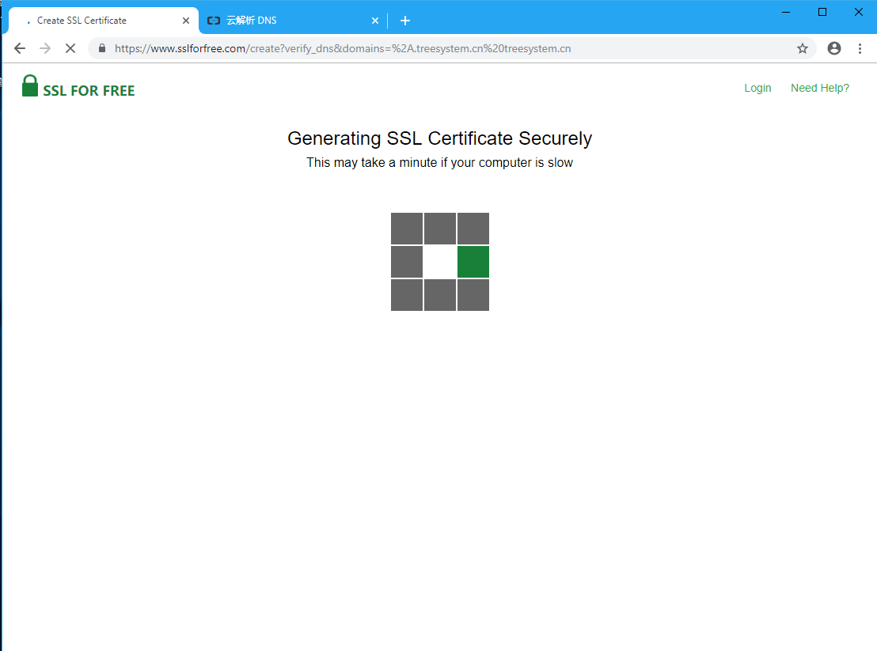Maximize the Chrome window
The height and width of the screenshot is (651, 877).
[822, 12]
